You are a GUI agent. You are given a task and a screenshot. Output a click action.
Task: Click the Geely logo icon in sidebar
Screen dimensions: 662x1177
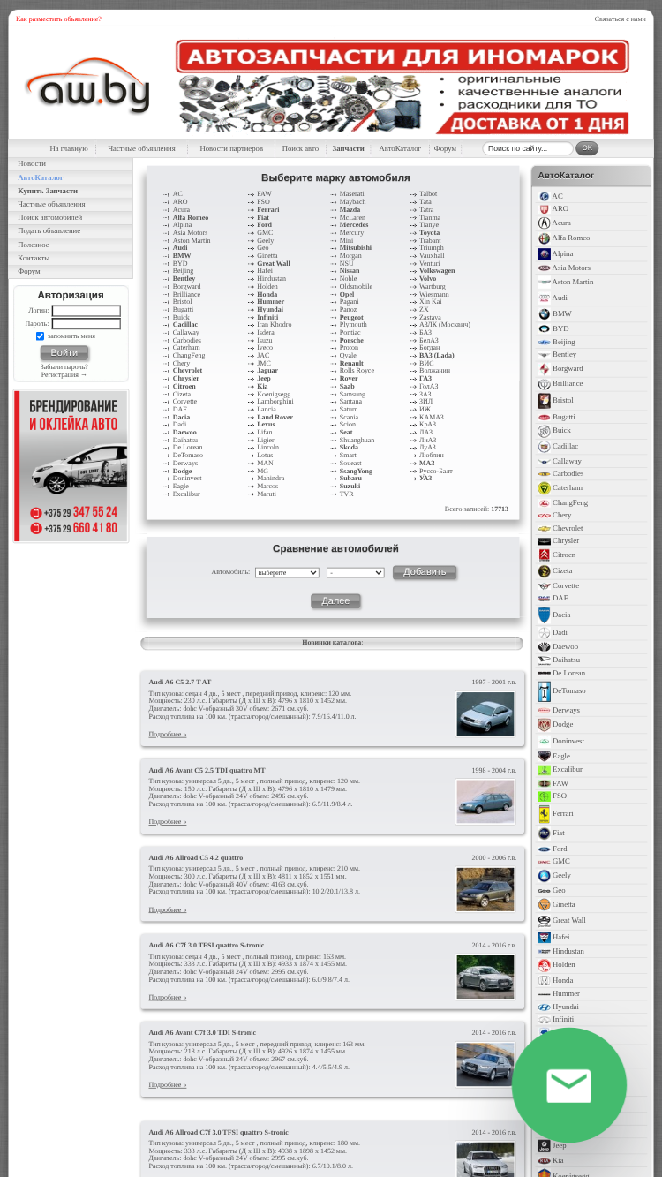(544, 876)
